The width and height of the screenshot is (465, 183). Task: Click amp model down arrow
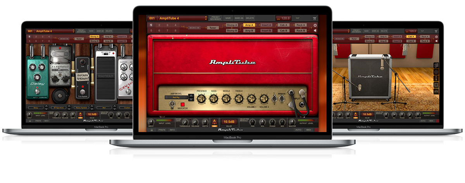pos(190,99)
